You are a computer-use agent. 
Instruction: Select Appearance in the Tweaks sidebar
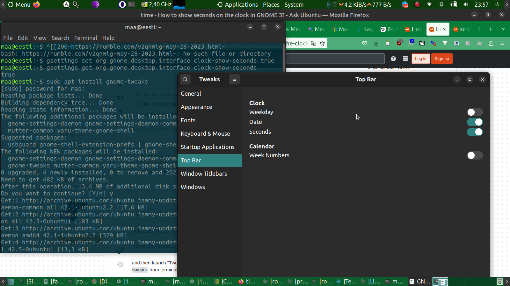[x=196, y=107]
